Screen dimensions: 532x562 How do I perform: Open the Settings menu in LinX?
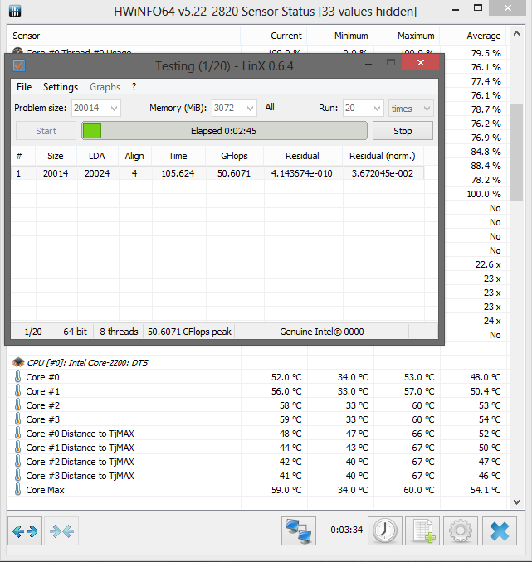tap(61, 87)
